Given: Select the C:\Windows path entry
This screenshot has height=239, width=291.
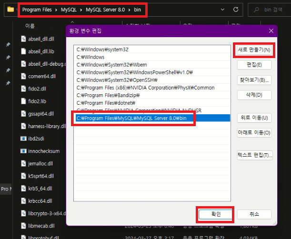Looking at the screenshot, I should tap(152, 57).
